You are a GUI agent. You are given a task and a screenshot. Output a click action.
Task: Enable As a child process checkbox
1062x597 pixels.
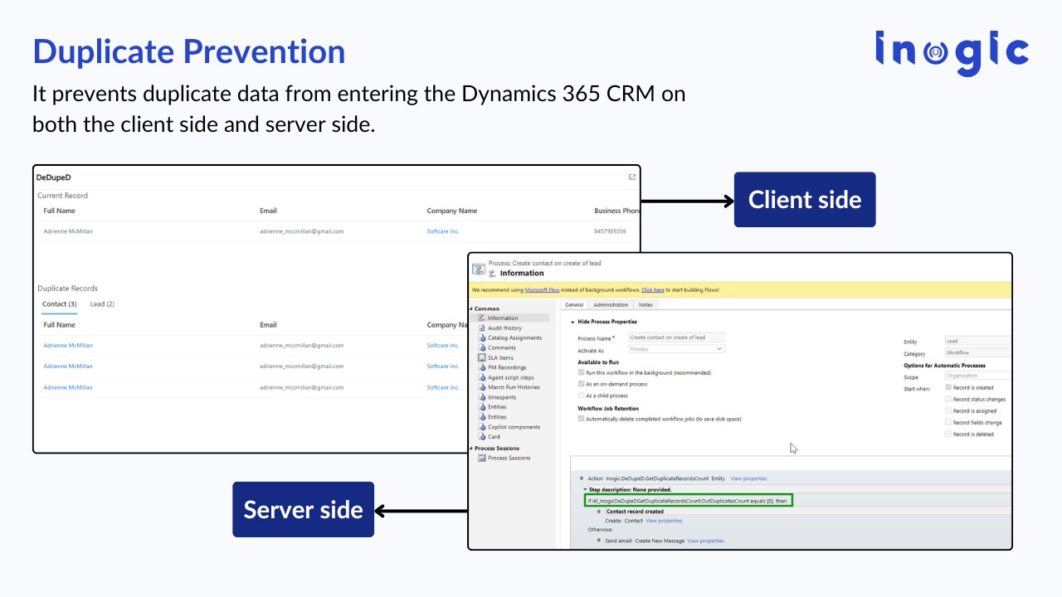(581, 396)
